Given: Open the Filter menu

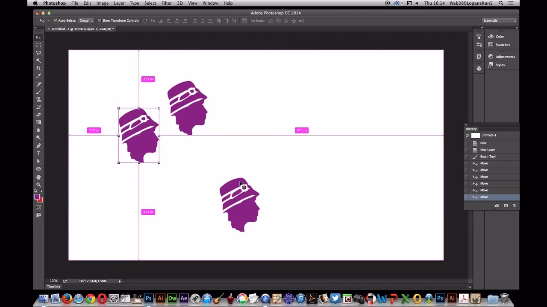Looking at the screenshot, I should point(166,3).
